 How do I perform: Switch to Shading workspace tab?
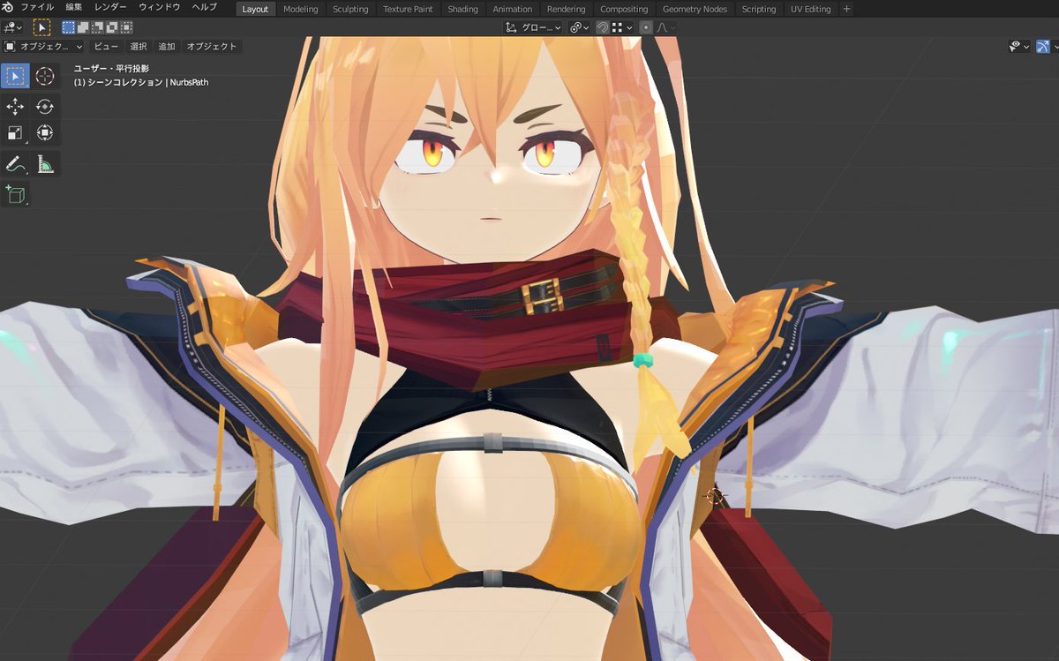click(x=462, y=9)
